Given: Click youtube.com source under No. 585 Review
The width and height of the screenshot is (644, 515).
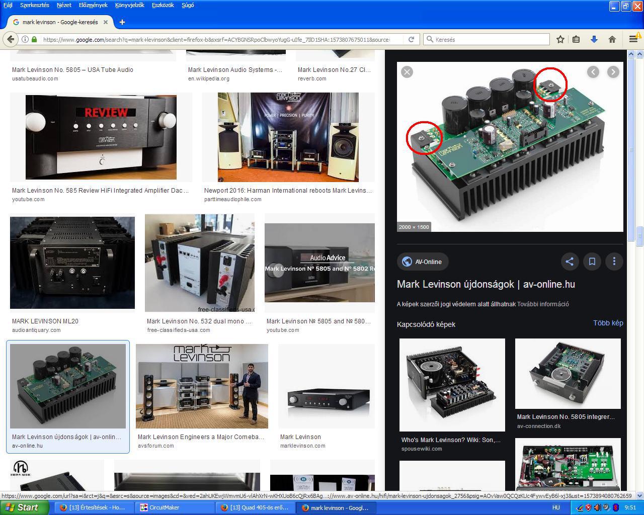Looking at the screenshot, I should tap(28, 199).
